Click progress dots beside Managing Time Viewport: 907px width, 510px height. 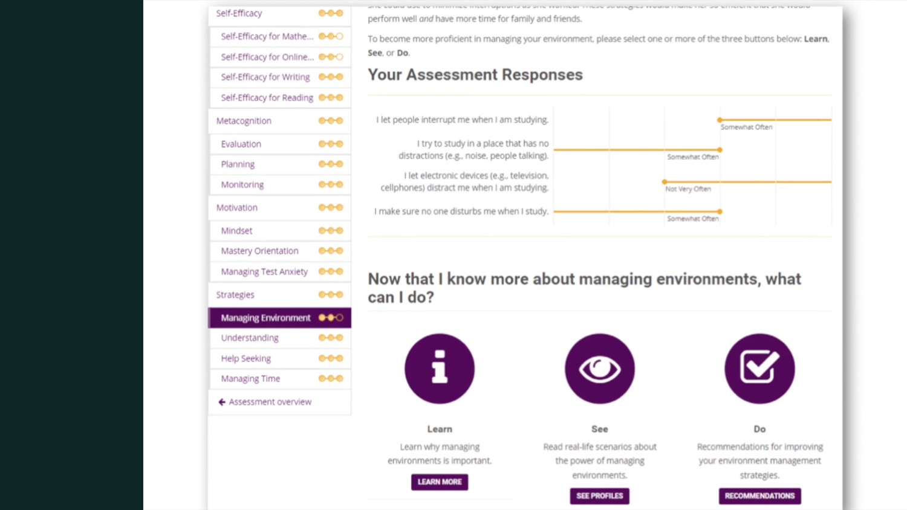click(x=331, y=379)
